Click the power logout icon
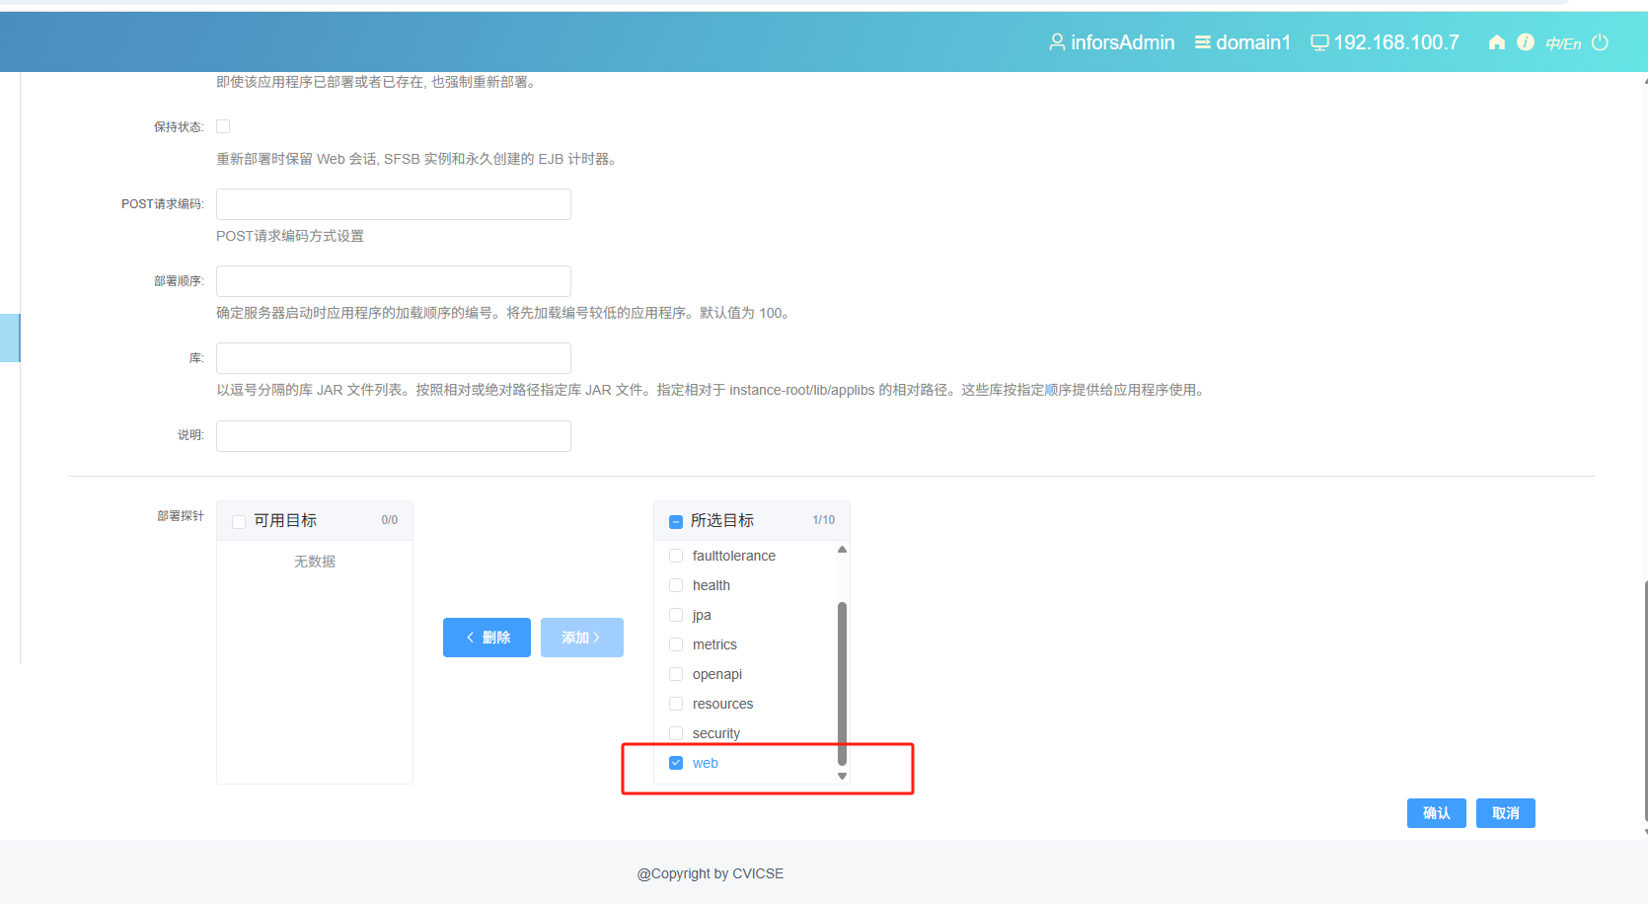This screenshot has width=1648, height=904. pyautogui.click(x=1600, y=42)
